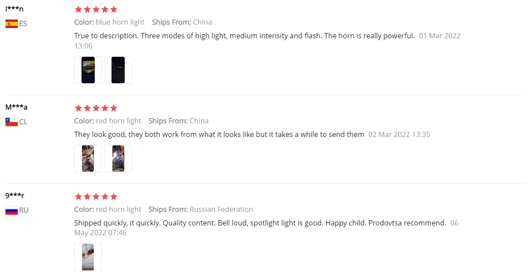Image resolution: width=531 pixels, height=277 pixels.
Task: Click the "They look good" review text
Action: pos(219,134)
